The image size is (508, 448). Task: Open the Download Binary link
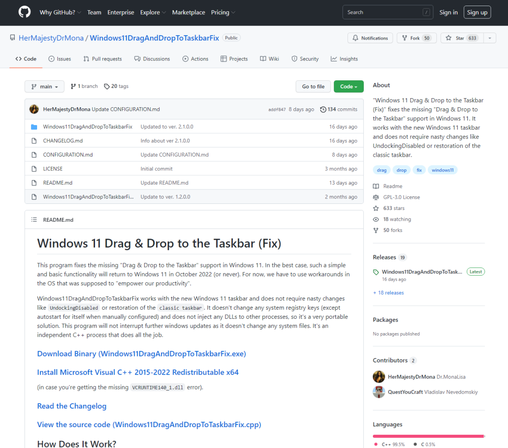pyautogui.click(x=141, y=353)
